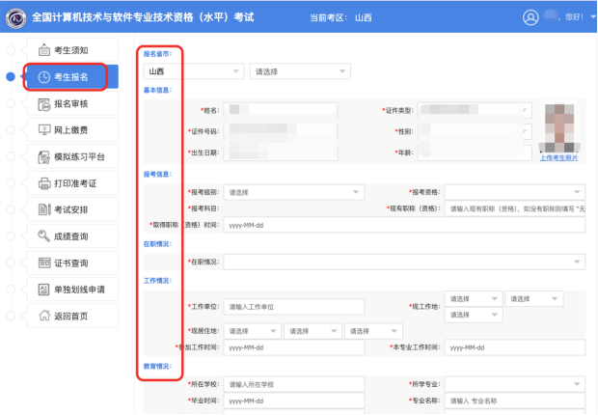Viewport: 598px width, 415px height.
Task: Click the 本专业工作时间 date field
Action: click(x=514, y=347)
